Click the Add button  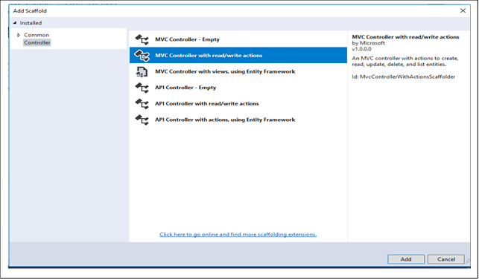point(406,259)
